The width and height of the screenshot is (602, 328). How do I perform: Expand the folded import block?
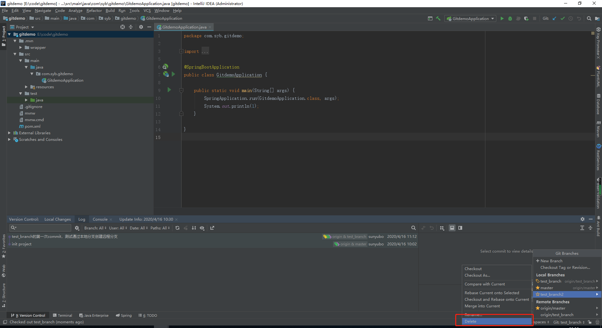click(x=181, y=51)
